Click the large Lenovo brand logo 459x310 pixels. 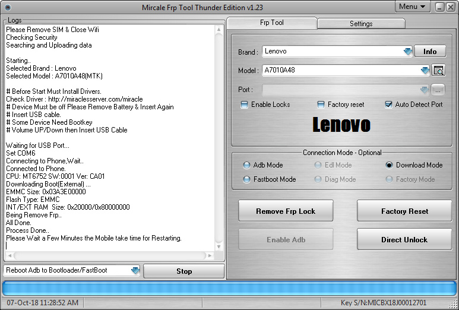[x=341, y=124]
